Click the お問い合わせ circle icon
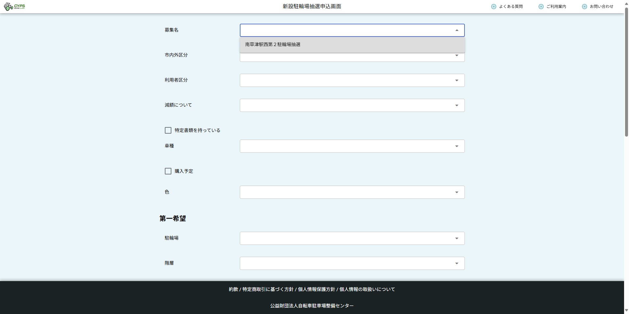629x314 pixels. coord(584,7)
